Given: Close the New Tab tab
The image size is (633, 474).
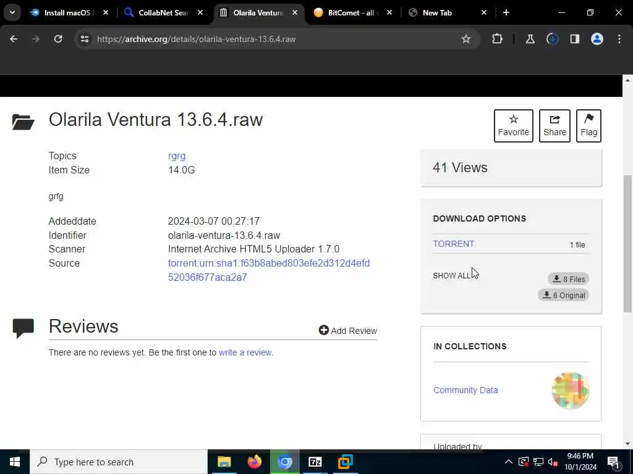Looking at the screenshot, I should point(484,12).
